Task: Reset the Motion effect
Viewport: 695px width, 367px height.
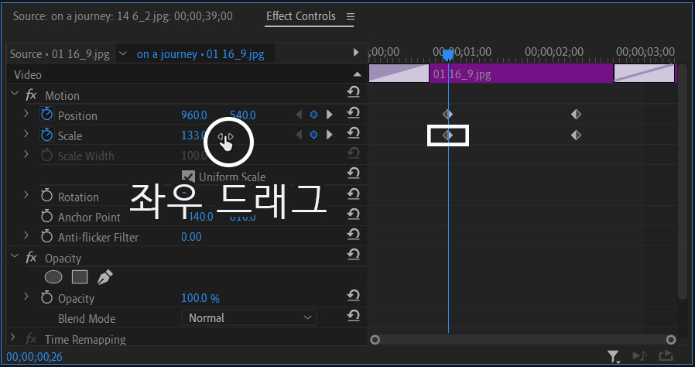Action: [x=353, y=92]
